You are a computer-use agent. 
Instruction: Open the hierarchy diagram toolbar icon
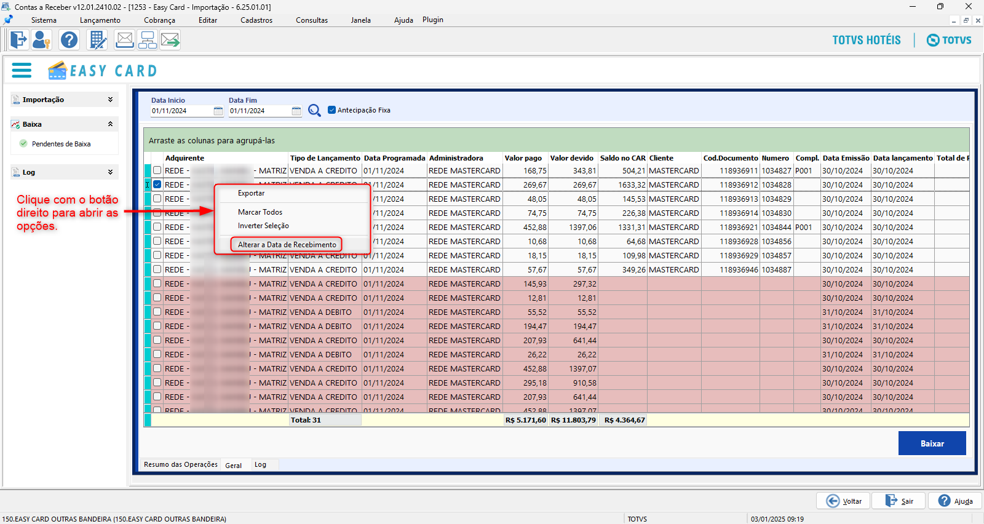point(148,41)
